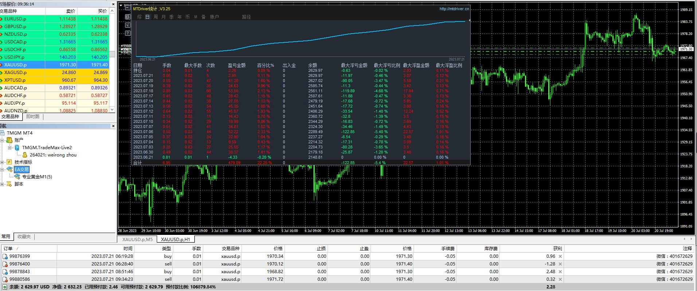
Task: Close the Navigator panel
Action: point(113,126)
